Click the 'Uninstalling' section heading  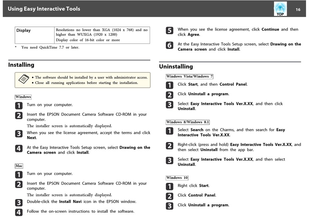point(176,67)
